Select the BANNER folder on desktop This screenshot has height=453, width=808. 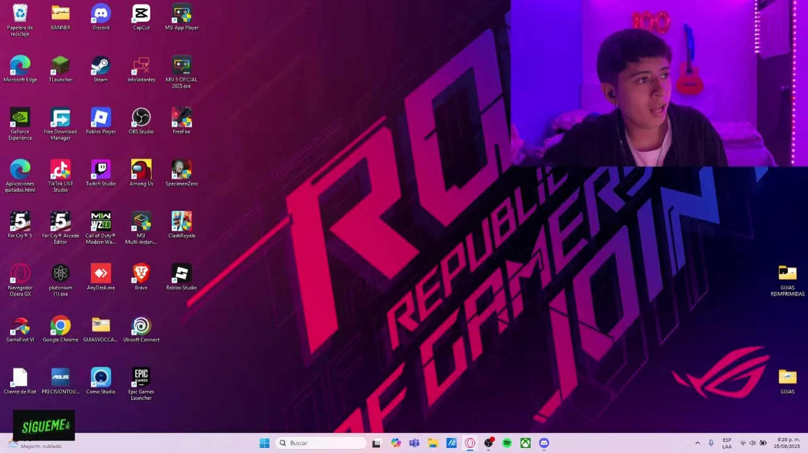[x=60, y=17]
